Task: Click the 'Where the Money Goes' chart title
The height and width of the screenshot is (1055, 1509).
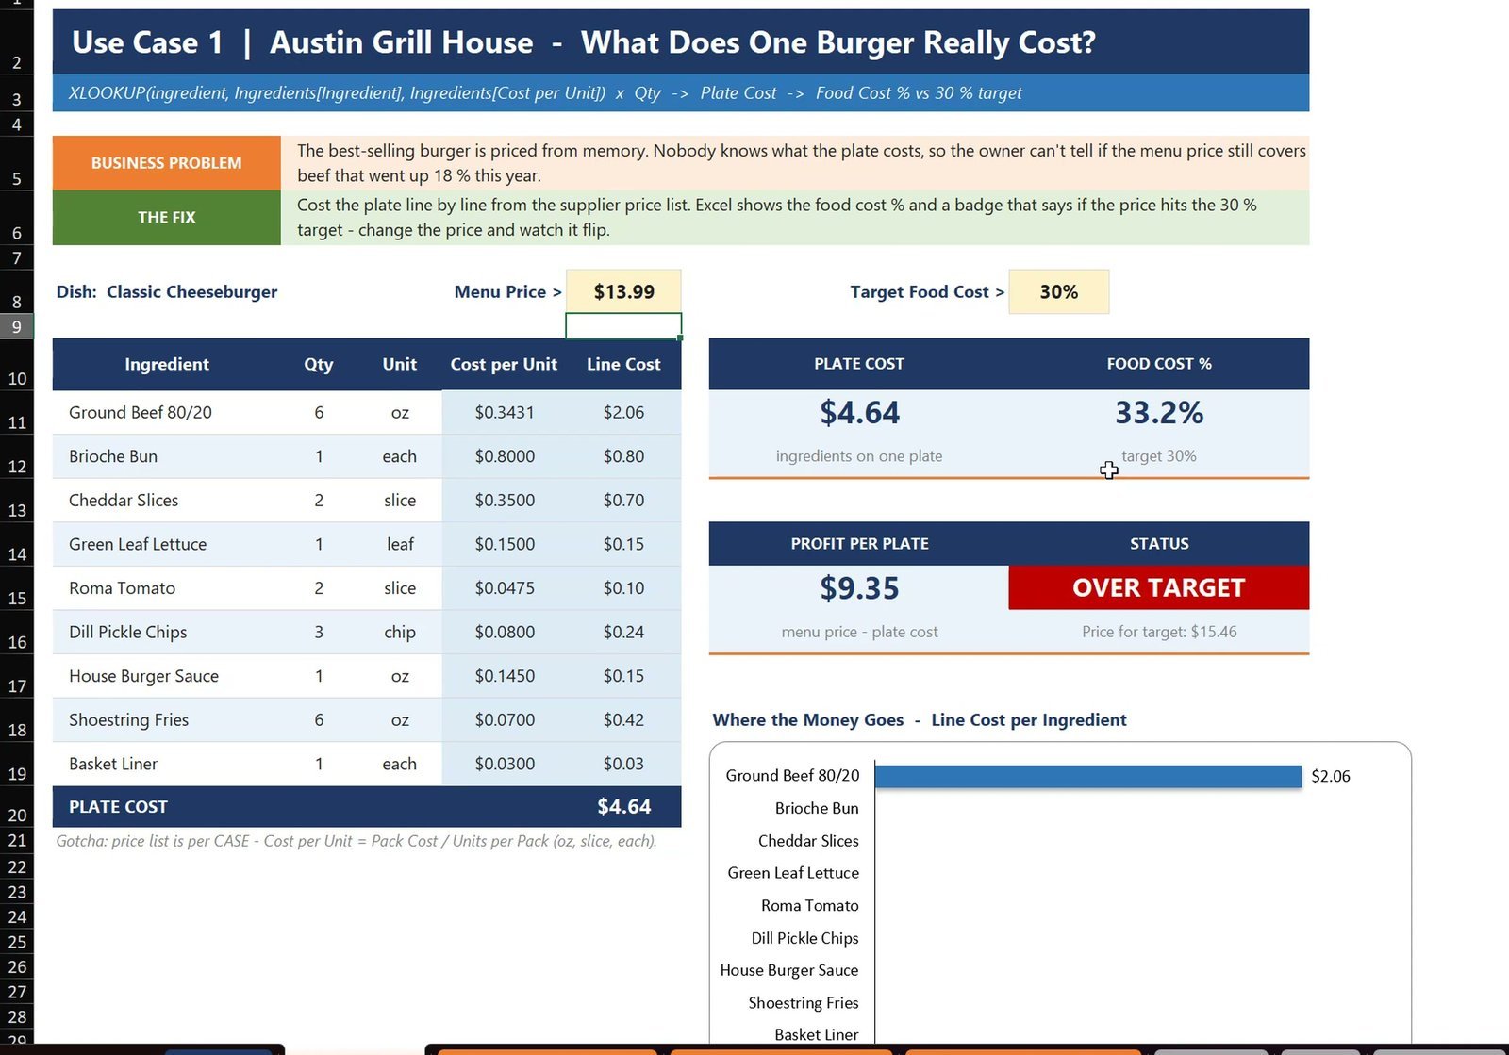Action: [x=920, y=720]
